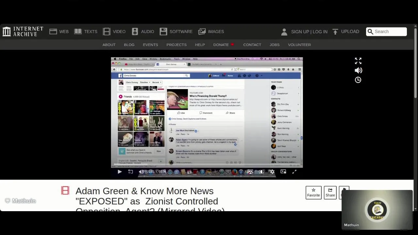Click the VIDEO navigation label
Image resolution: width=418 pixels, height=235 pixels.
(x=119, y=32)
